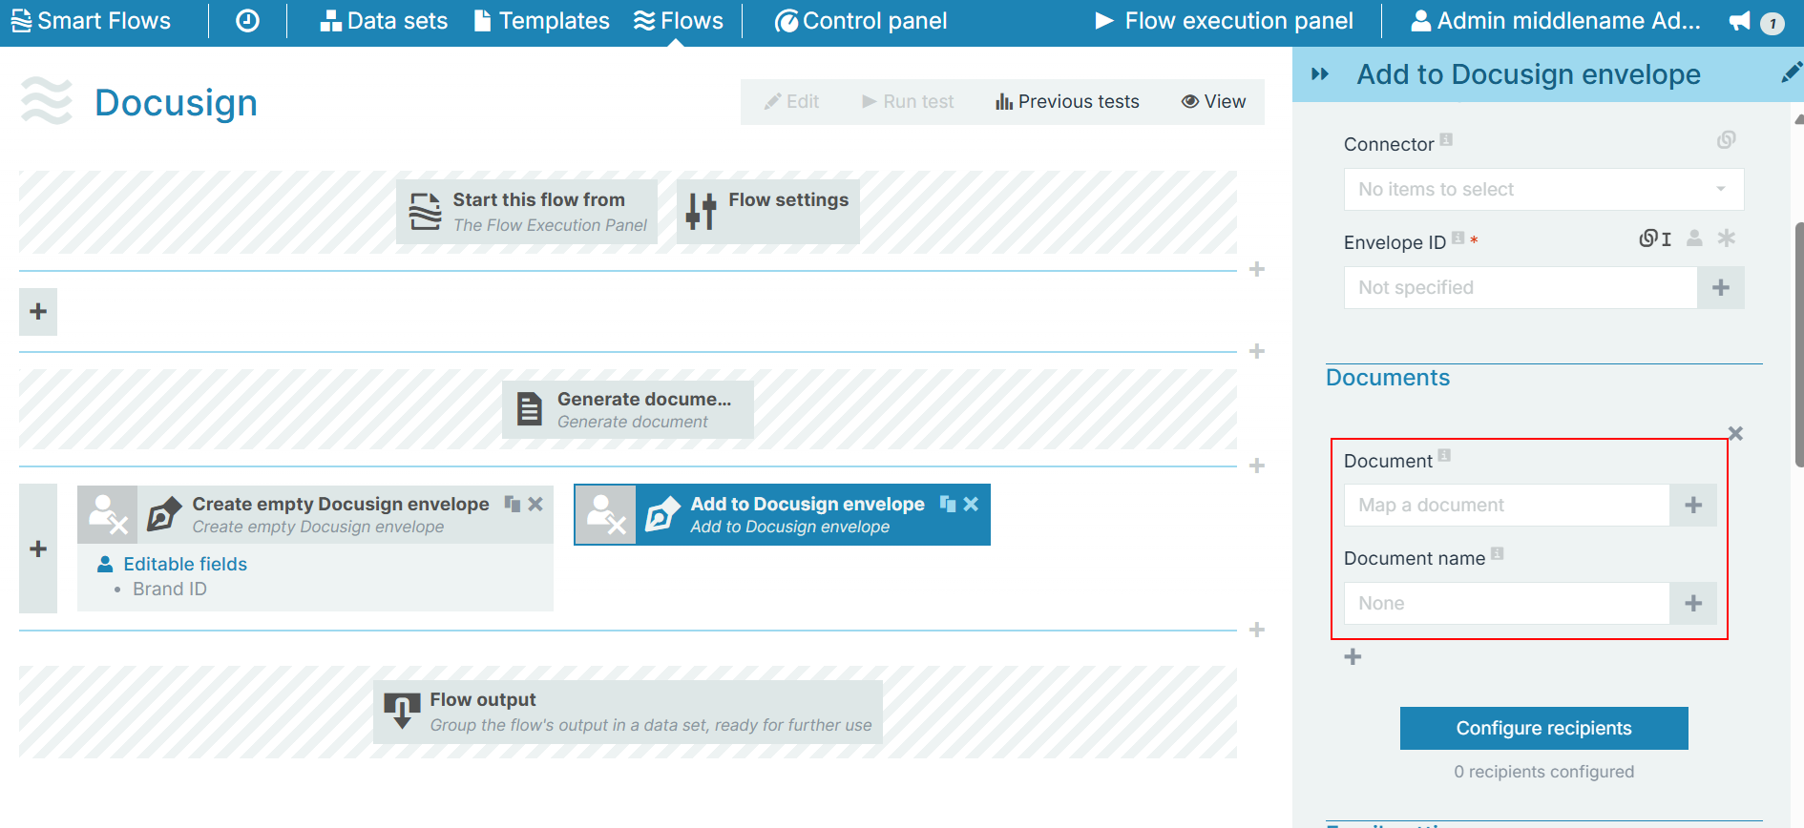Screen dimensions: 1804x828
Task: Click the plus button next to Envelope ID
Action: pyautogui.click(x=1720, y=288)
